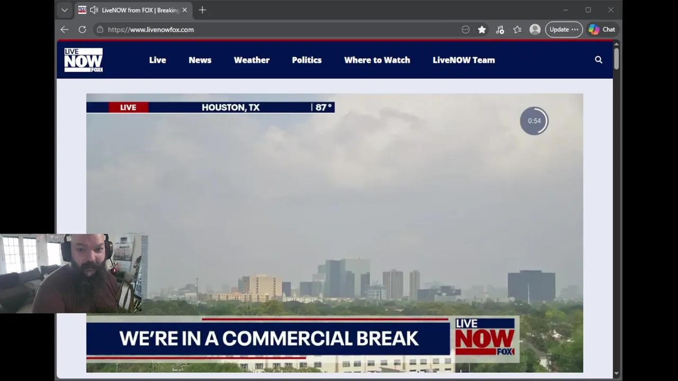The width and height of the screenshot is (678, 381).
Task: Click the live Houston video player
Action: point(335,233)
